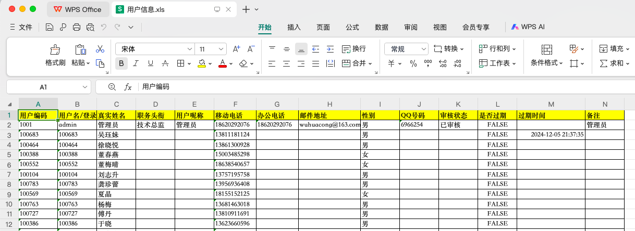635x231 pixels.
Task: Click the 转换 convert button
Action: coord(449,49)
